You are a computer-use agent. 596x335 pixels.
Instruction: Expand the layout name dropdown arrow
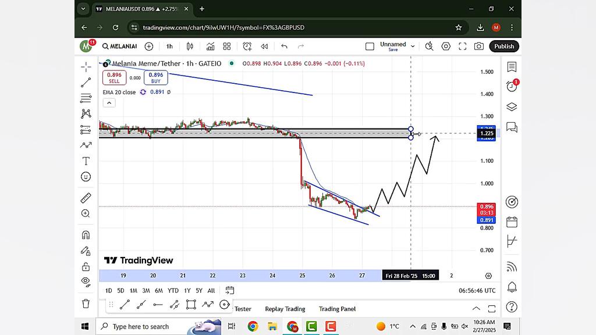tap(413, 47)
